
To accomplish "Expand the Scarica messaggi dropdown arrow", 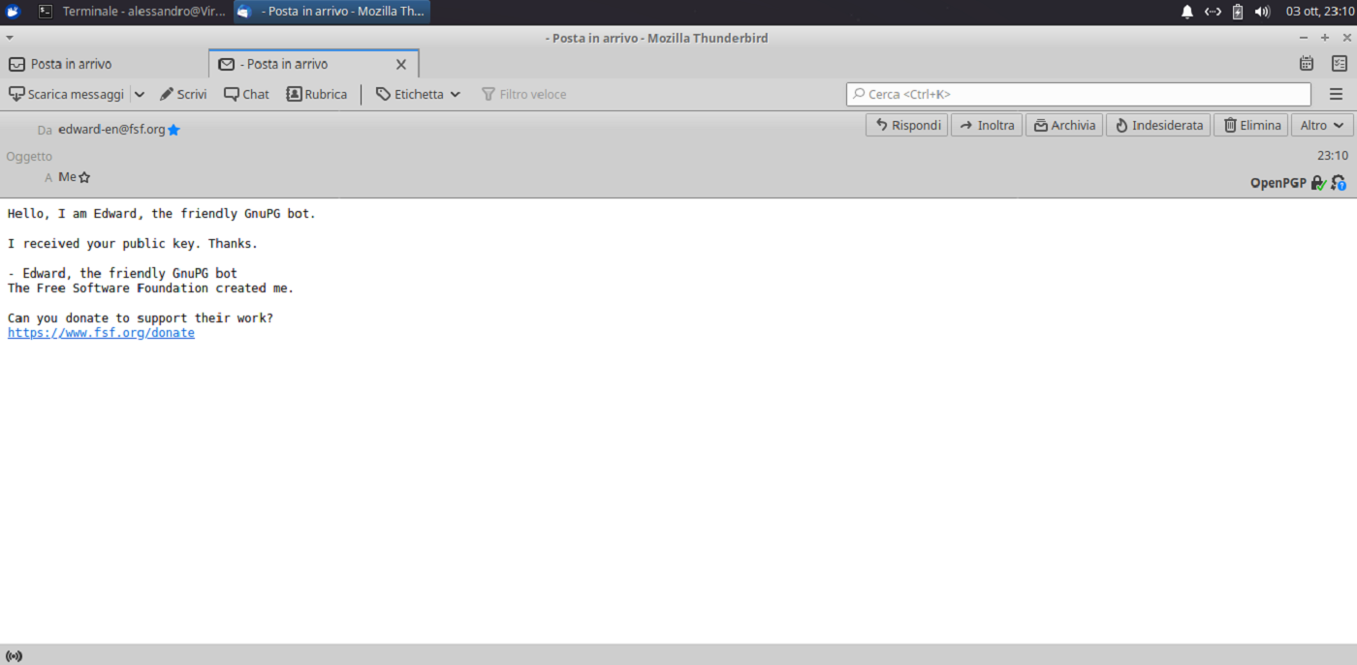I will 139,94.
